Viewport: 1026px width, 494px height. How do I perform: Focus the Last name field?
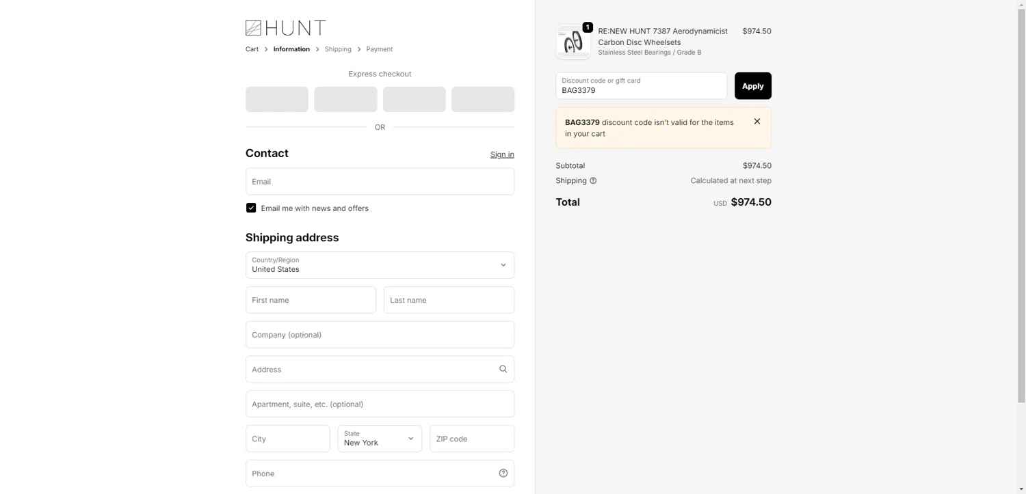click(449, 300)
